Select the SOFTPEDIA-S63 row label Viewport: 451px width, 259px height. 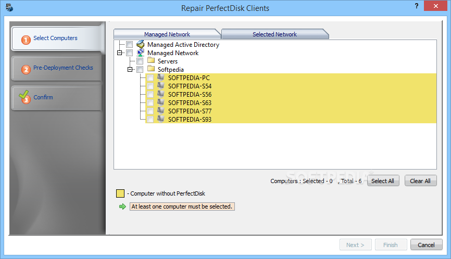(190, 103)
